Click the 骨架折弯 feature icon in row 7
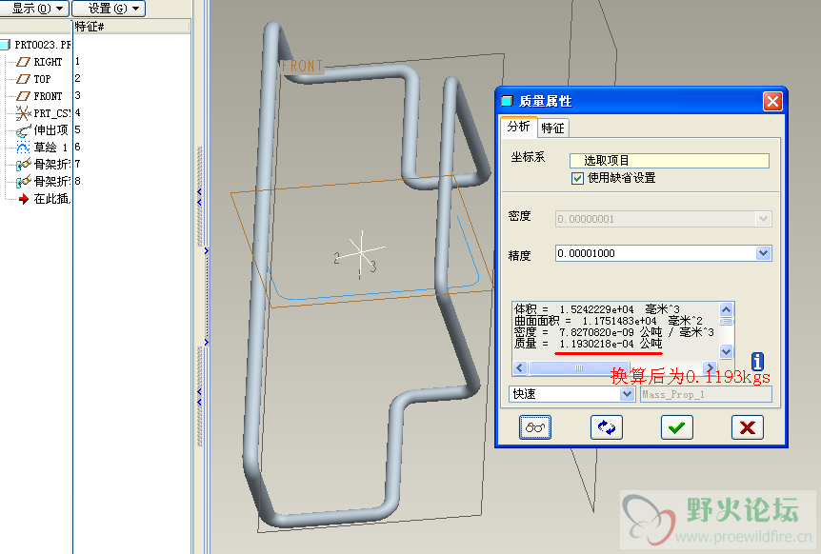Screen dimensions: 821x554 (24, 165)
